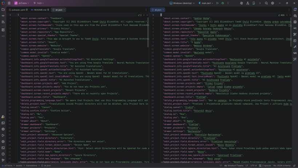Open the Windows (desktop) device selector
This screenshot has width=298, height=168.
coord(182,3)
